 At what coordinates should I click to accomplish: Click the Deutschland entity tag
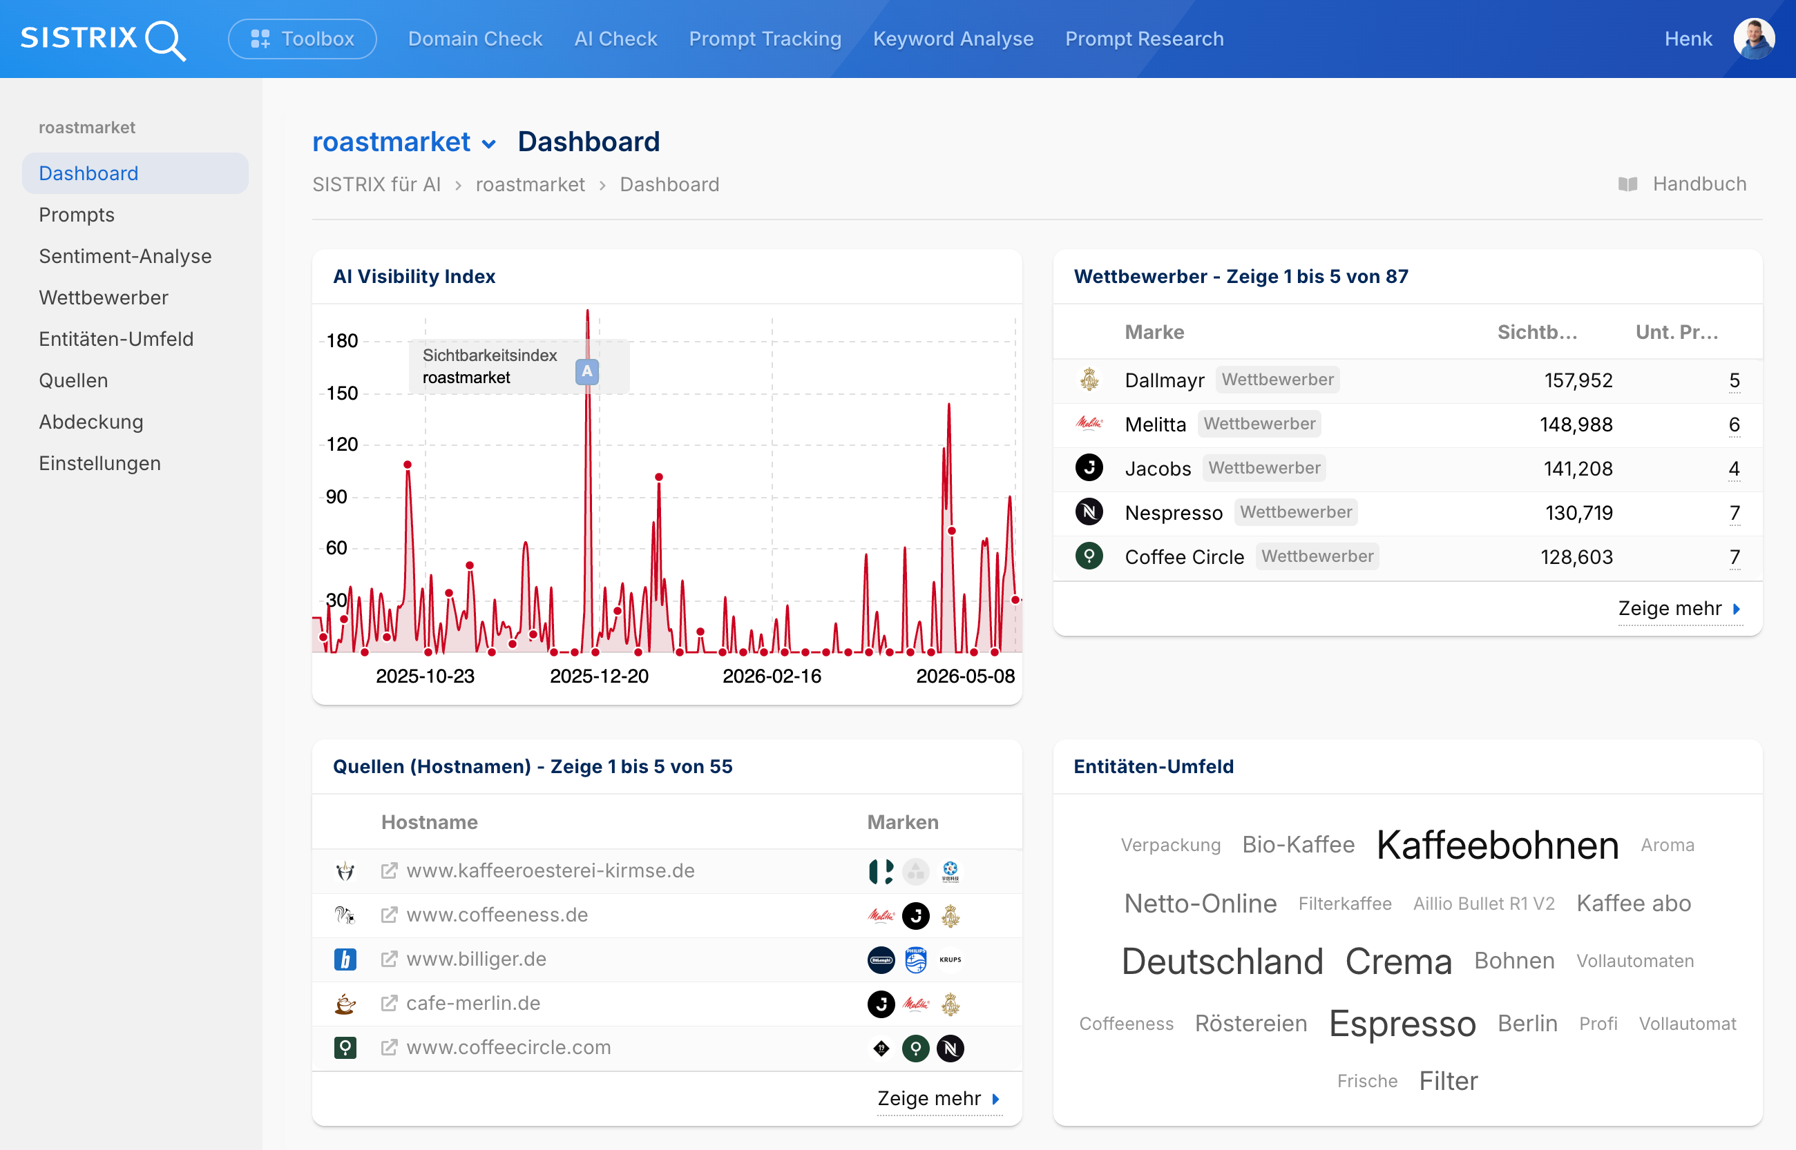(x=1222, y=961)
